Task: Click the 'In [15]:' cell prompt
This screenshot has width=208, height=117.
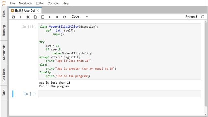Action: click(29, 27)
